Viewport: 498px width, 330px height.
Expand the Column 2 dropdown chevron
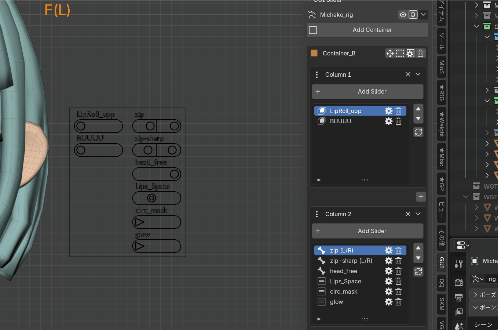[418, 214]
